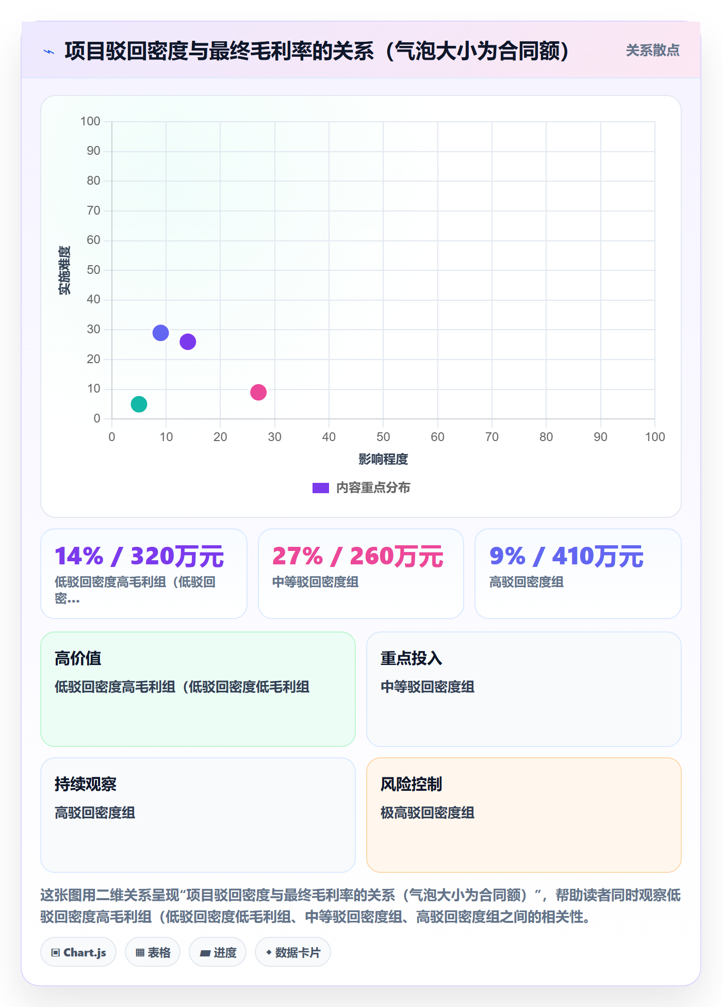Select the 9% / 410万元 stat value
The width and height of the screenshot is (722, 1007).
point(566,556)
